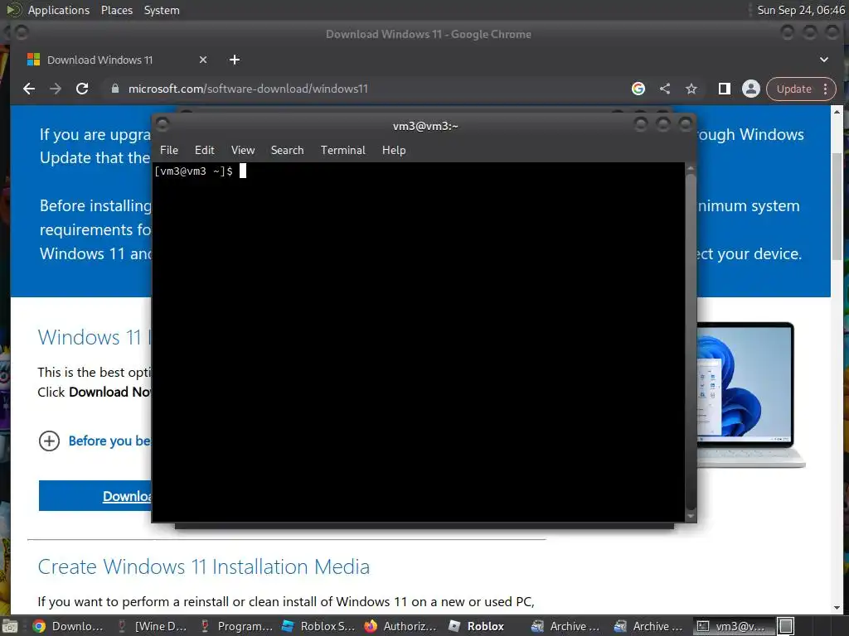Open a new Chrome tab
Viewport: 849px width, 636px height.
click(x=235, y=60)
